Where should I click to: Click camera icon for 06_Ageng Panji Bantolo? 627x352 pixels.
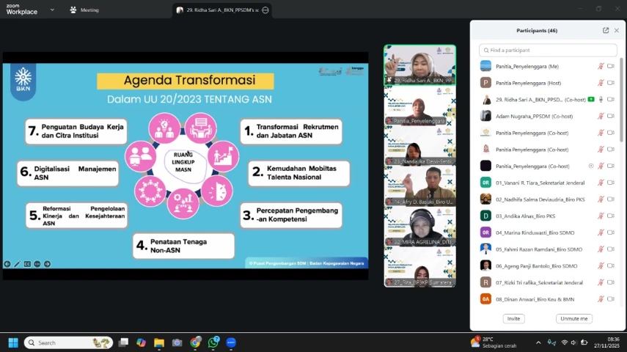click(x=611, y=265)
